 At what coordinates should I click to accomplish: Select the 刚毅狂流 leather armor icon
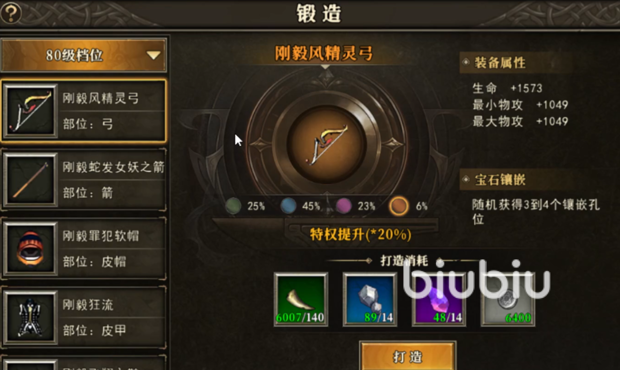31,318
